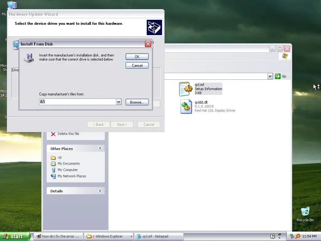The image size is (321, 241).
Task: Select the qxl.inf file icon
Action: coord(186,89)
